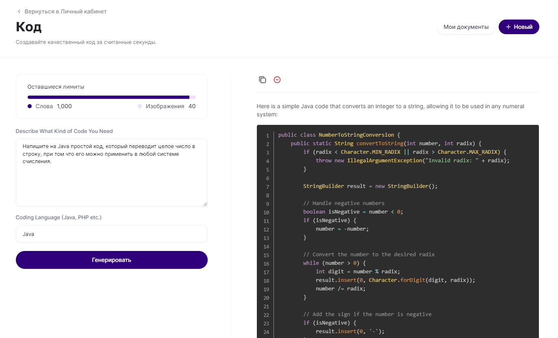Click the 'Describe What Kind of Code You Need' label
Viewport: 558px width, 338px height.
64,131
